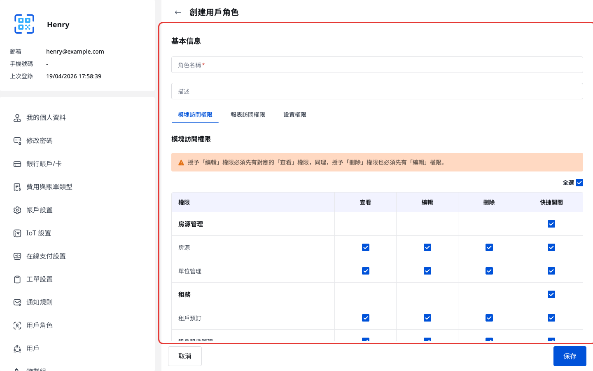Screen dimensions: 593x371
Task: Click the back arrow beside 創建用戶角色
Action: click(x=178, y=12)
